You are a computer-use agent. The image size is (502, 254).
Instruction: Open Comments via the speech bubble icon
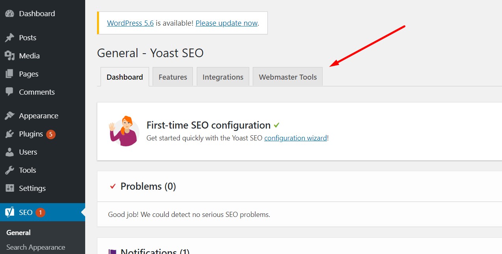pyautogui.click(x=10, y=92)
